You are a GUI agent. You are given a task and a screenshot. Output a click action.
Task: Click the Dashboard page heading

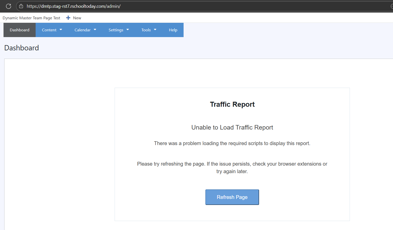22,48
